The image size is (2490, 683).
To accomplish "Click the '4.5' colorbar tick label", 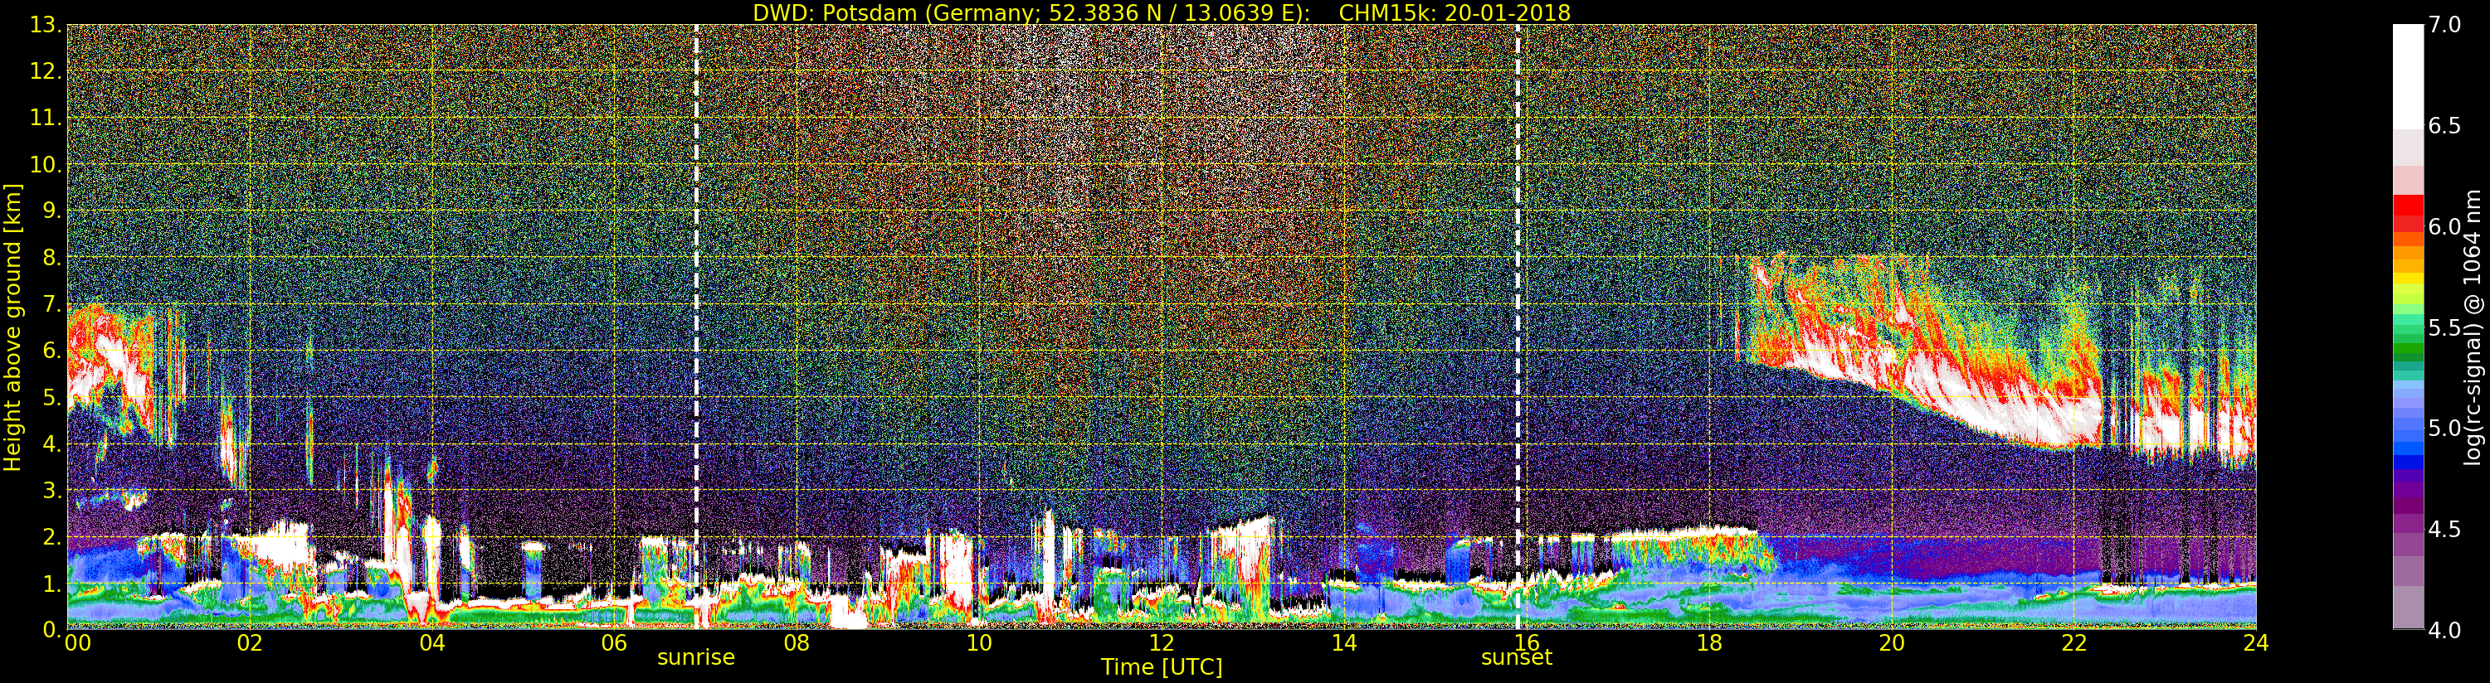I will (2445, 529).
